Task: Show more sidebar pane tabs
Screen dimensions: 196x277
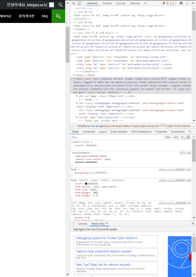Action: (190, 131)
